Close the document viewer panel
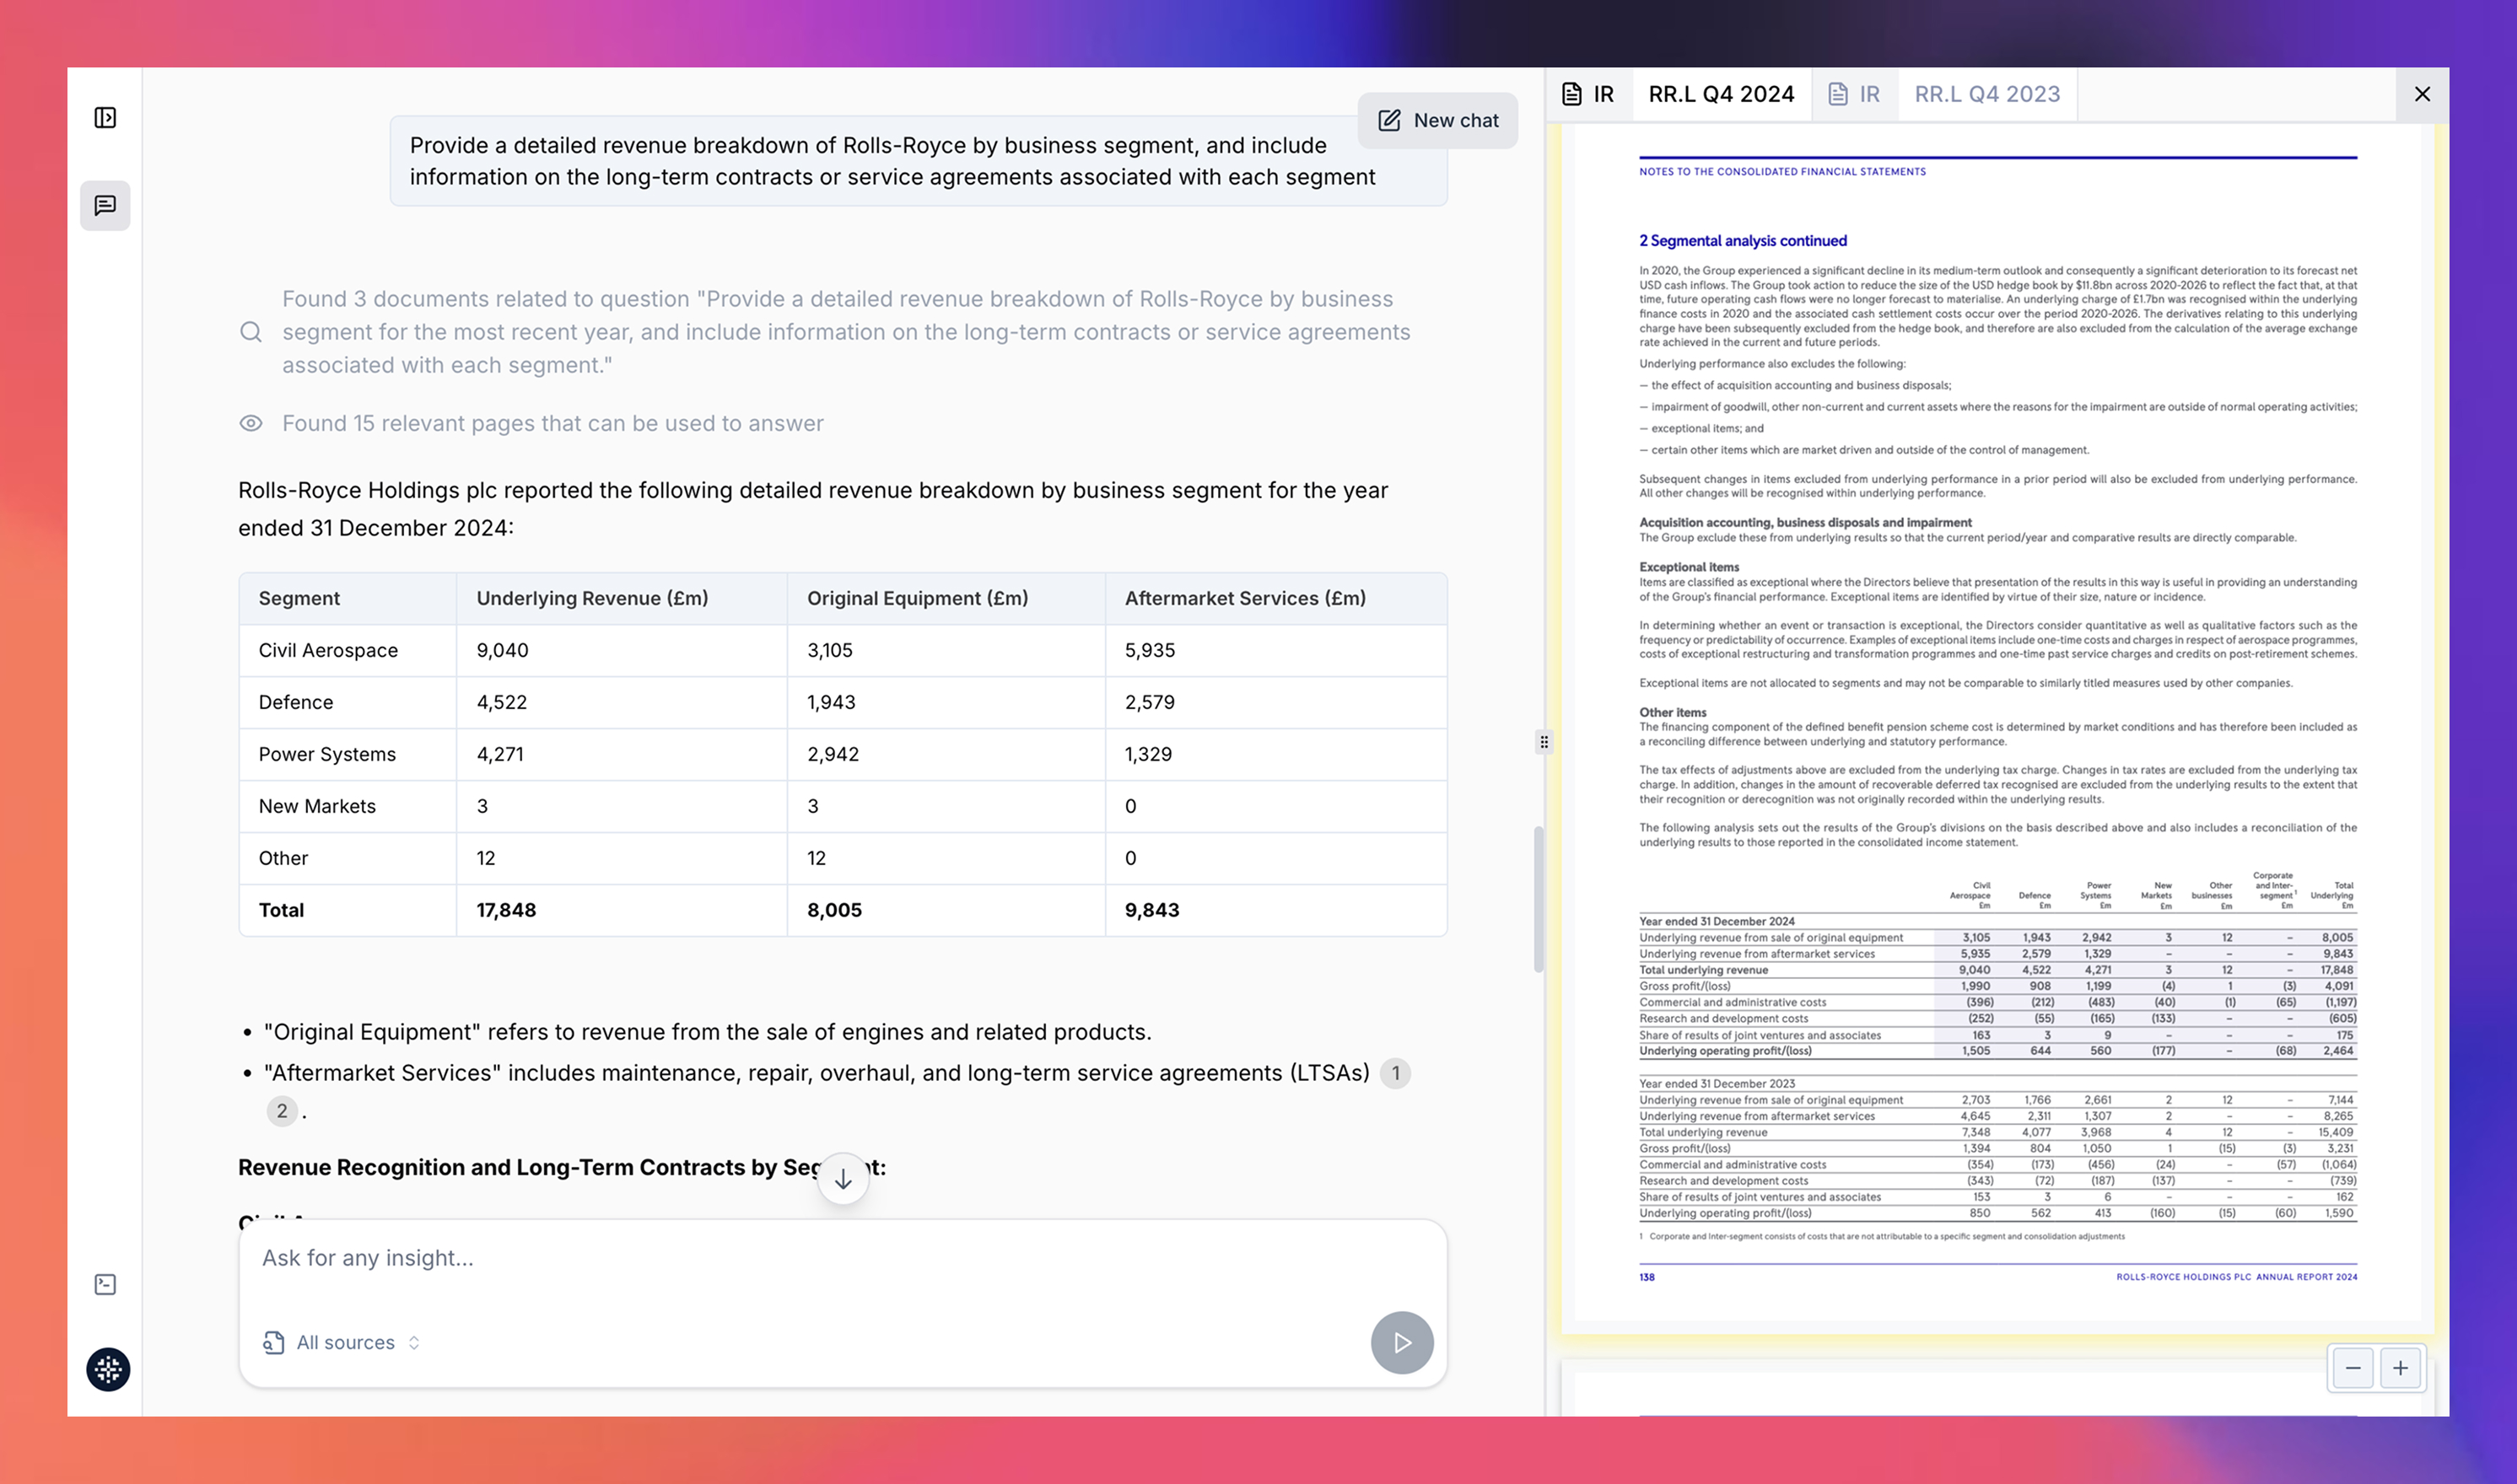Image resolution: width=2517 pixels, height=1484 pixels. 2422,94
